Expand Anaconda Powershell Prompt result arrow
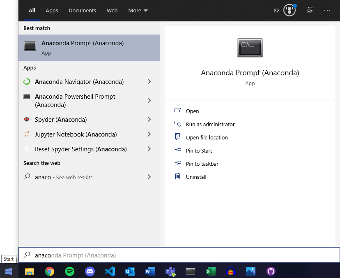 coord(149,100)
